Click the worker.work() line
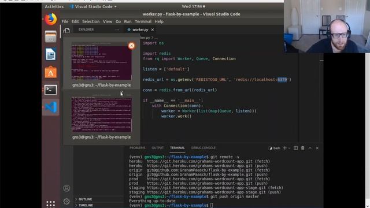Screen dimensions: 370x208 click(x=176, y=116)
